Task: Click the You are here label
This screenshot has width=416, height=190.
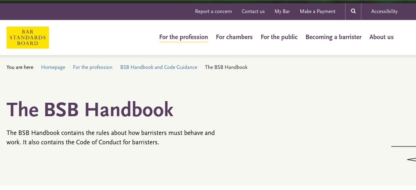Action: (20, 67)
